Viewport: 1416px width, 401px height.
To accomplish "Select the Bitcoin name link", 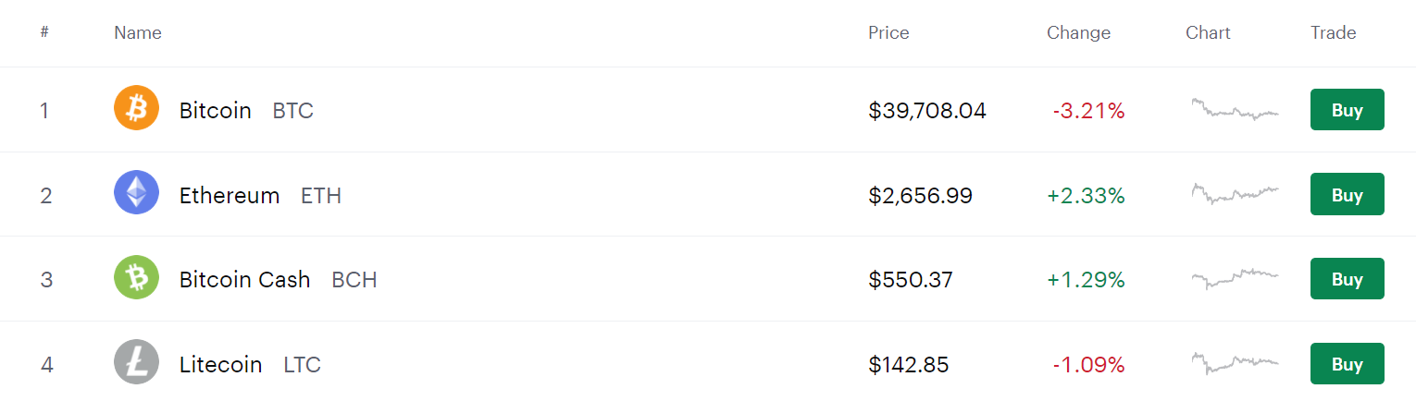I will (x=216, y=111).
